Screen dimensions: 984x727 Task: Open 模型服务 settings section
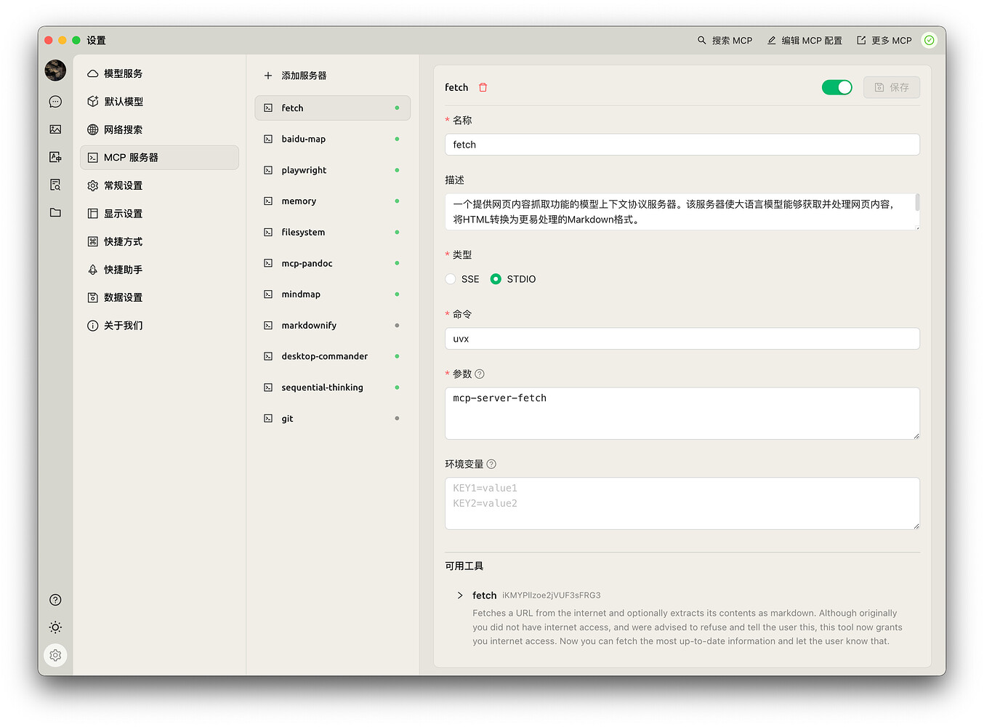(x=159, y=73)
